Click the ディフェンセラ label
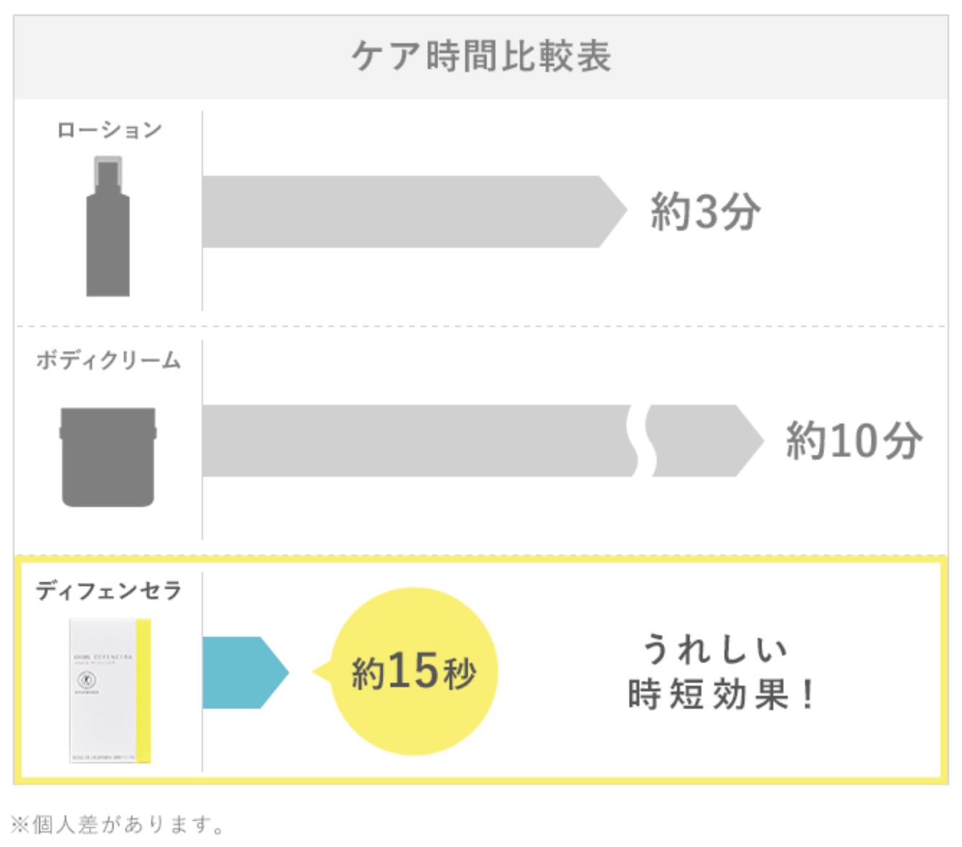This screenshot has height=847, width=962. 109,590
